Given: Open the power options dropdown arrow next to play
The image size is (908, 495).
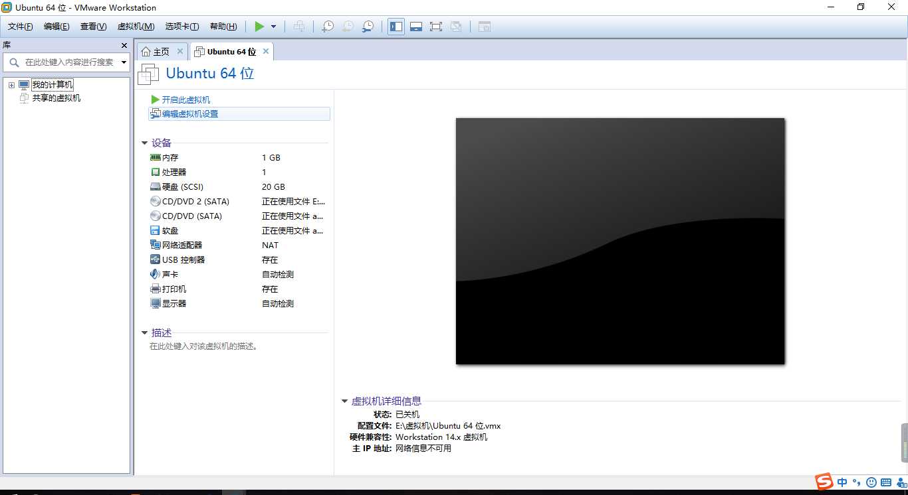Looking at the screenshot, I should click(273, 27).
